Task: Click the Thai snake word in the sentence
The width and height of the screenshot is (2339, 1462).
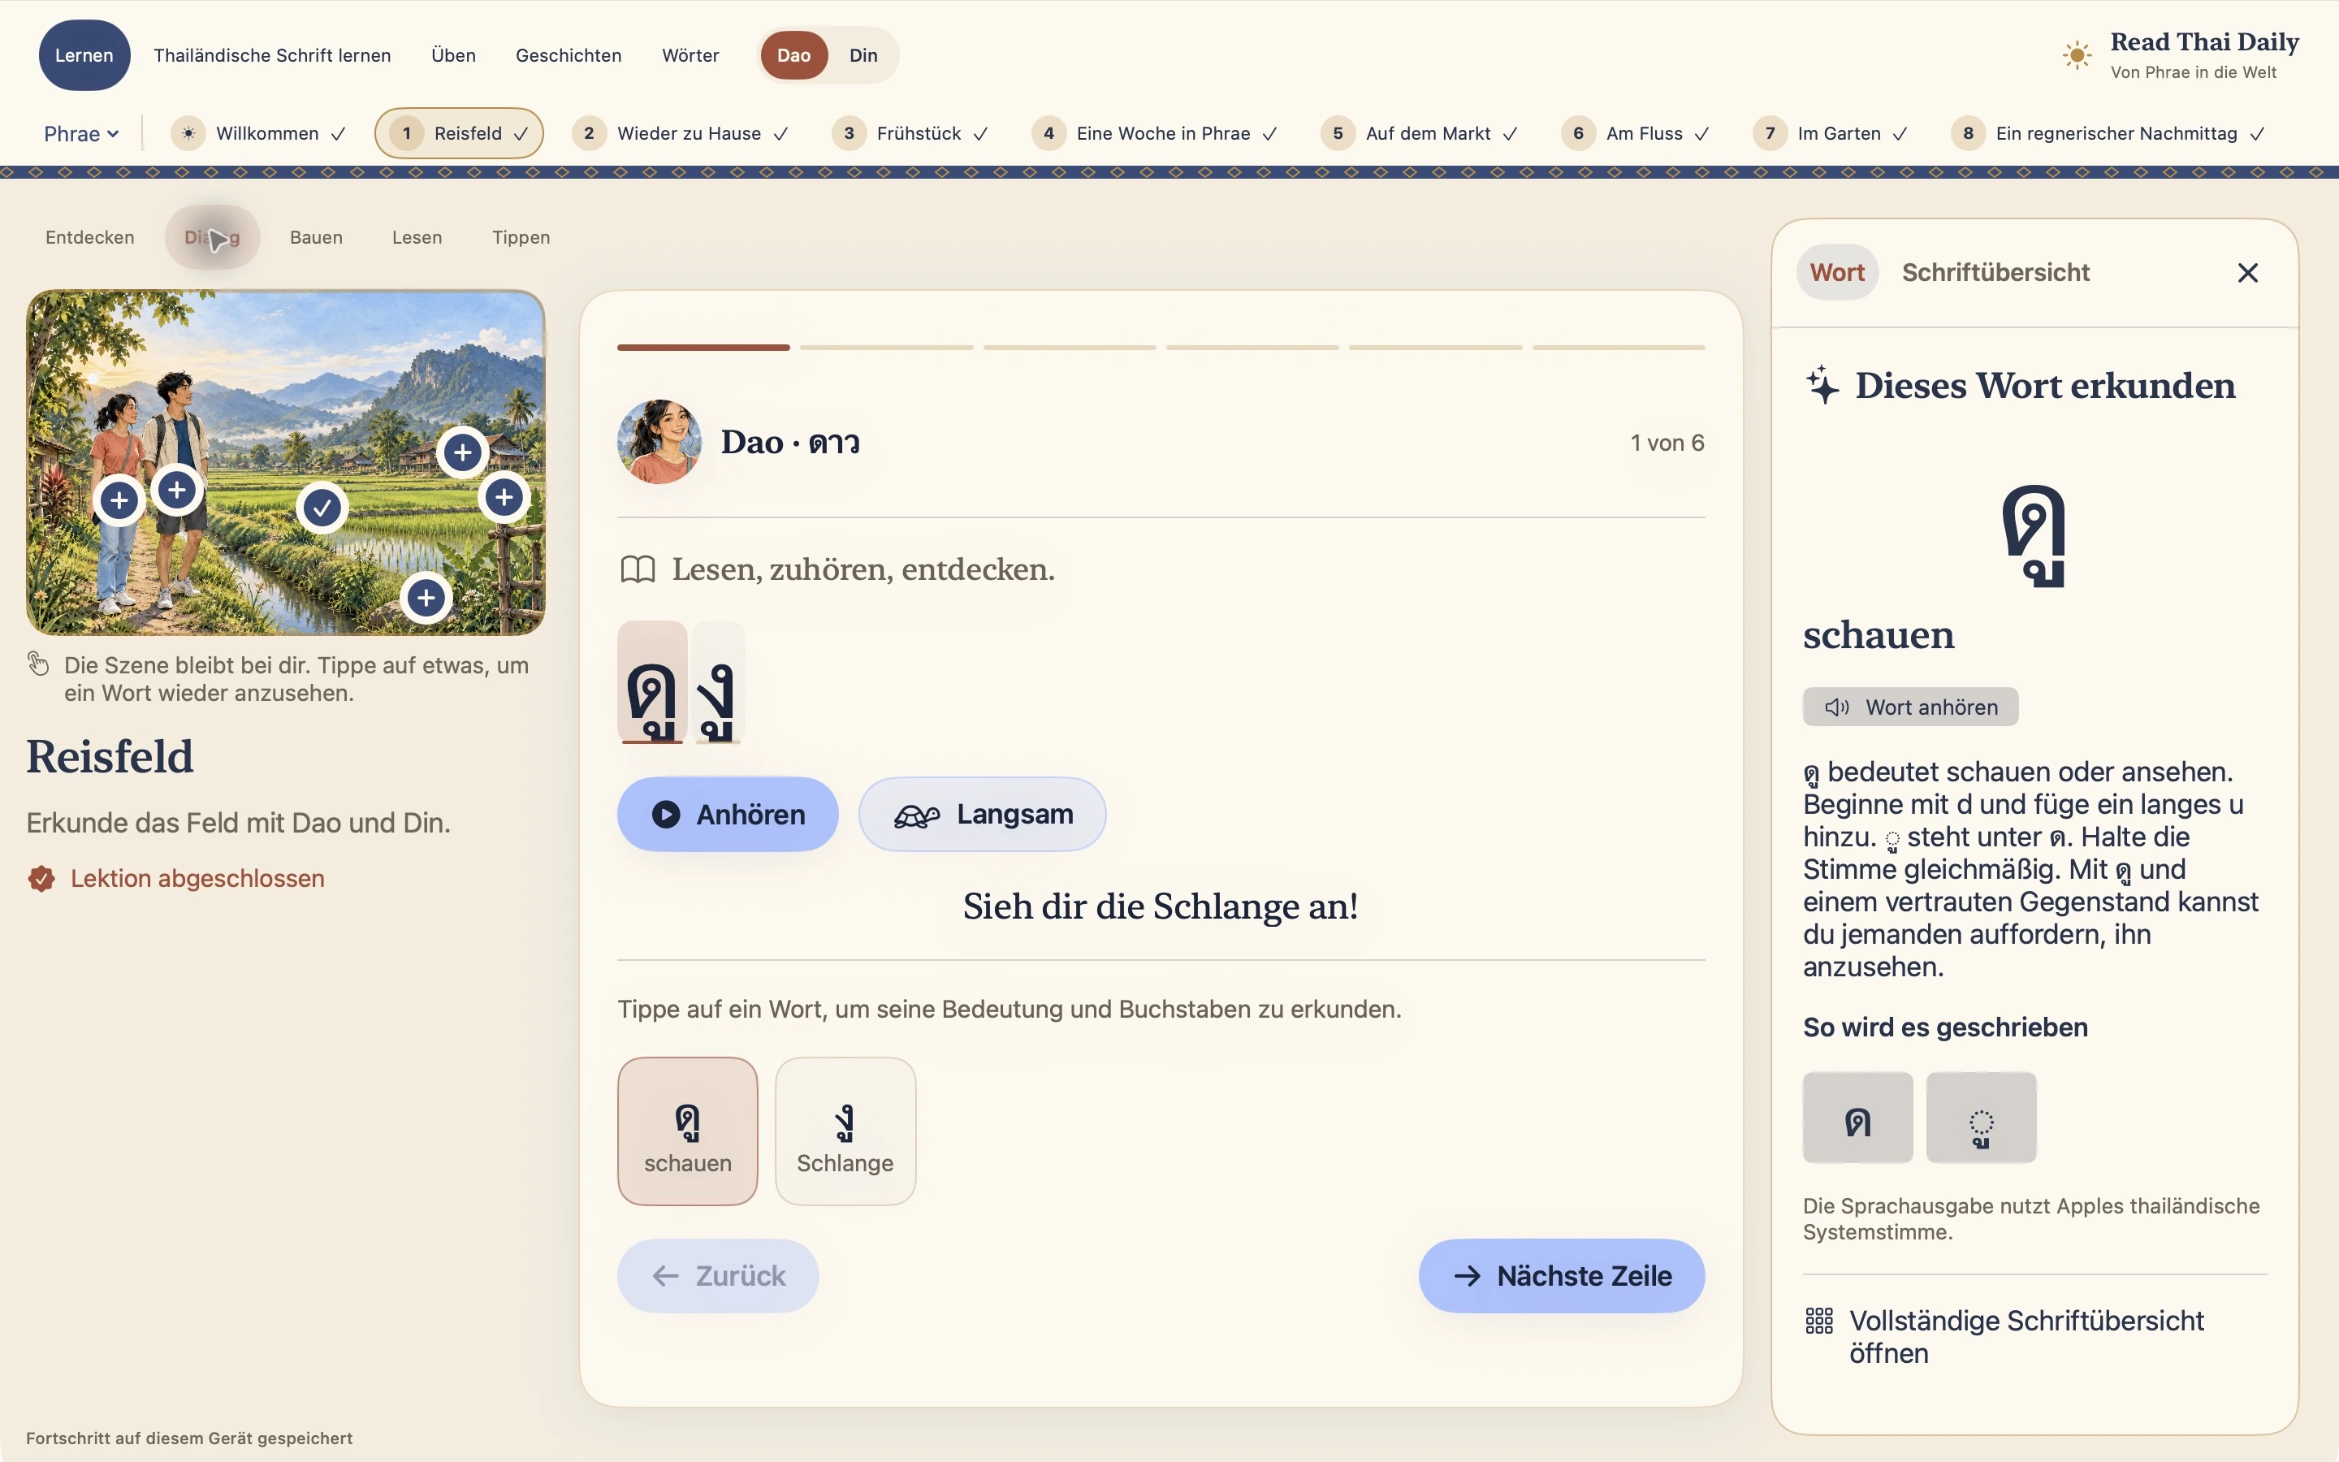Action: pos(718,682)
